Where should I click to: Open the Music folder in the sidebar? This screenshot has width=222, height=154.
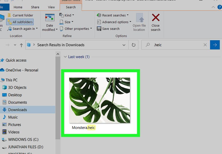pos(13,117)
